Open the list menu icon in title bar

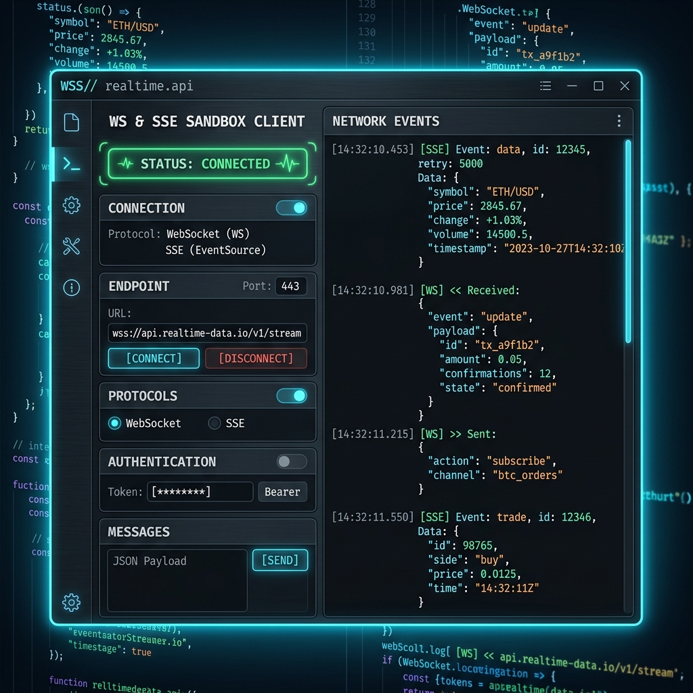coord(545,86)
